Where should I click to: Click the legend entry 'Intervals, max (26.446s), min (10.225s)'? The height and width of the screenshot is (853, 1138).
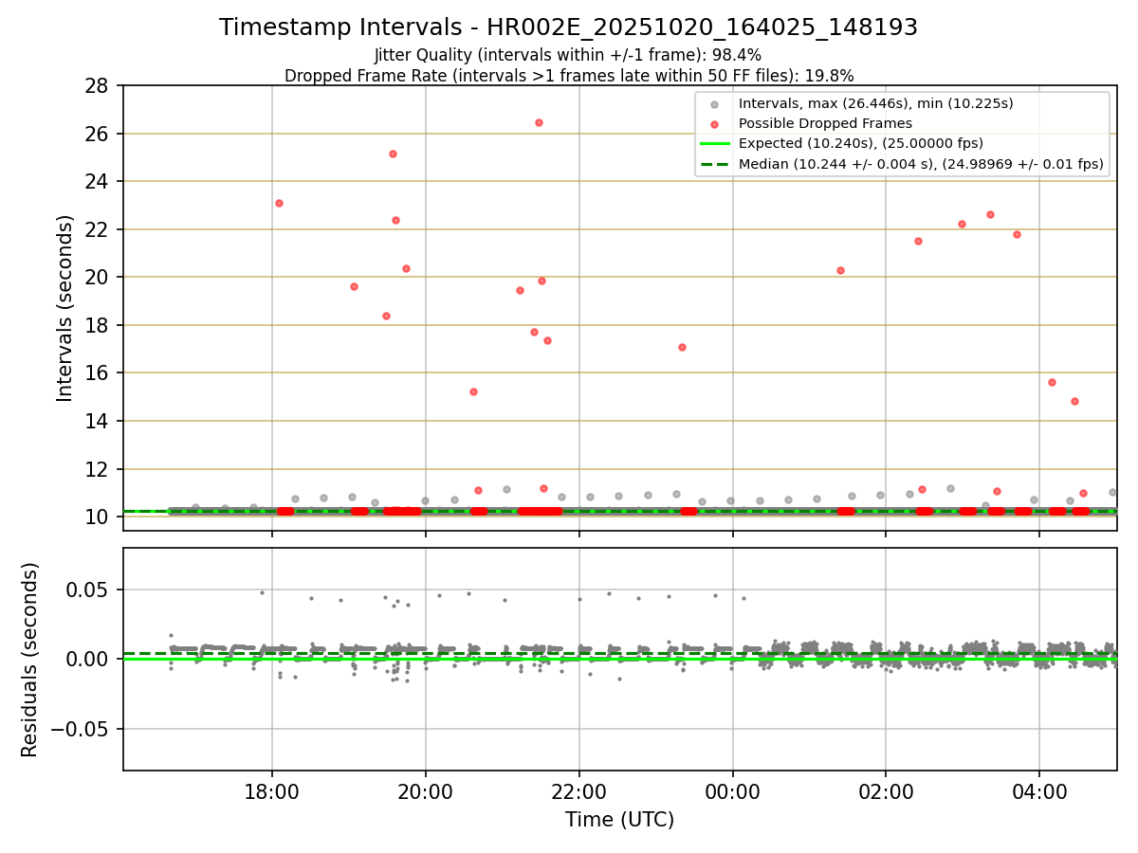coord(876,103)
